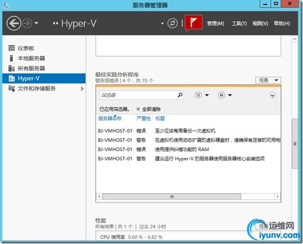Open the red notifications flag
The image size is (303, 244).
tap(193, 23)
